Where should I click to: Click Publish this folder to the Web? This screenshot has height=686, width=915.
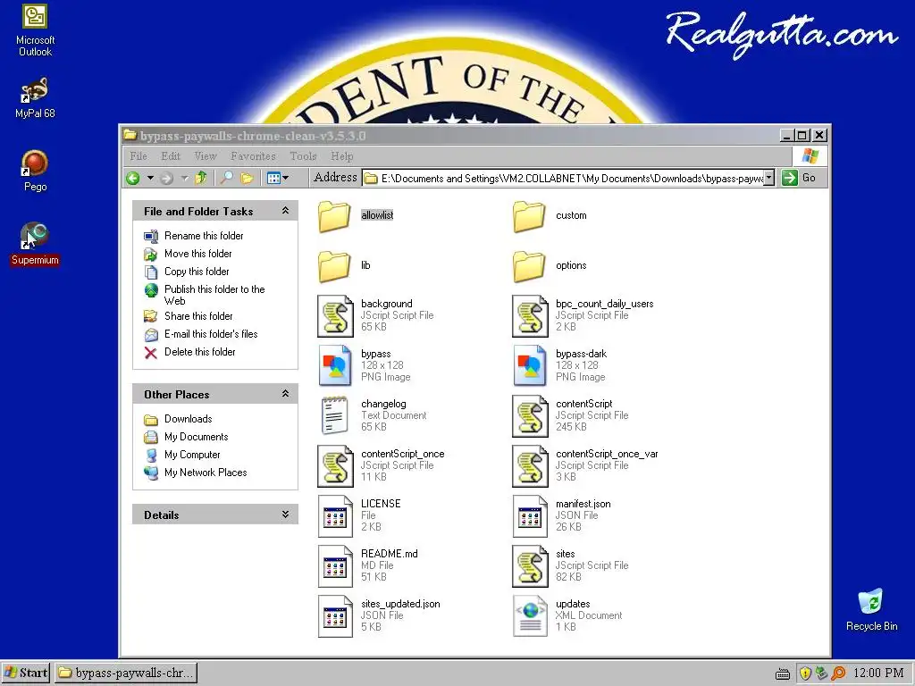(214, 295)
